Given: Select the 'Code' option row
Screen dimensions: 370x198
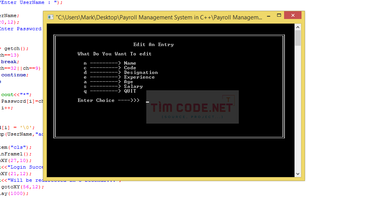Looking at the screenshot, I should click(x=110, y=68).
